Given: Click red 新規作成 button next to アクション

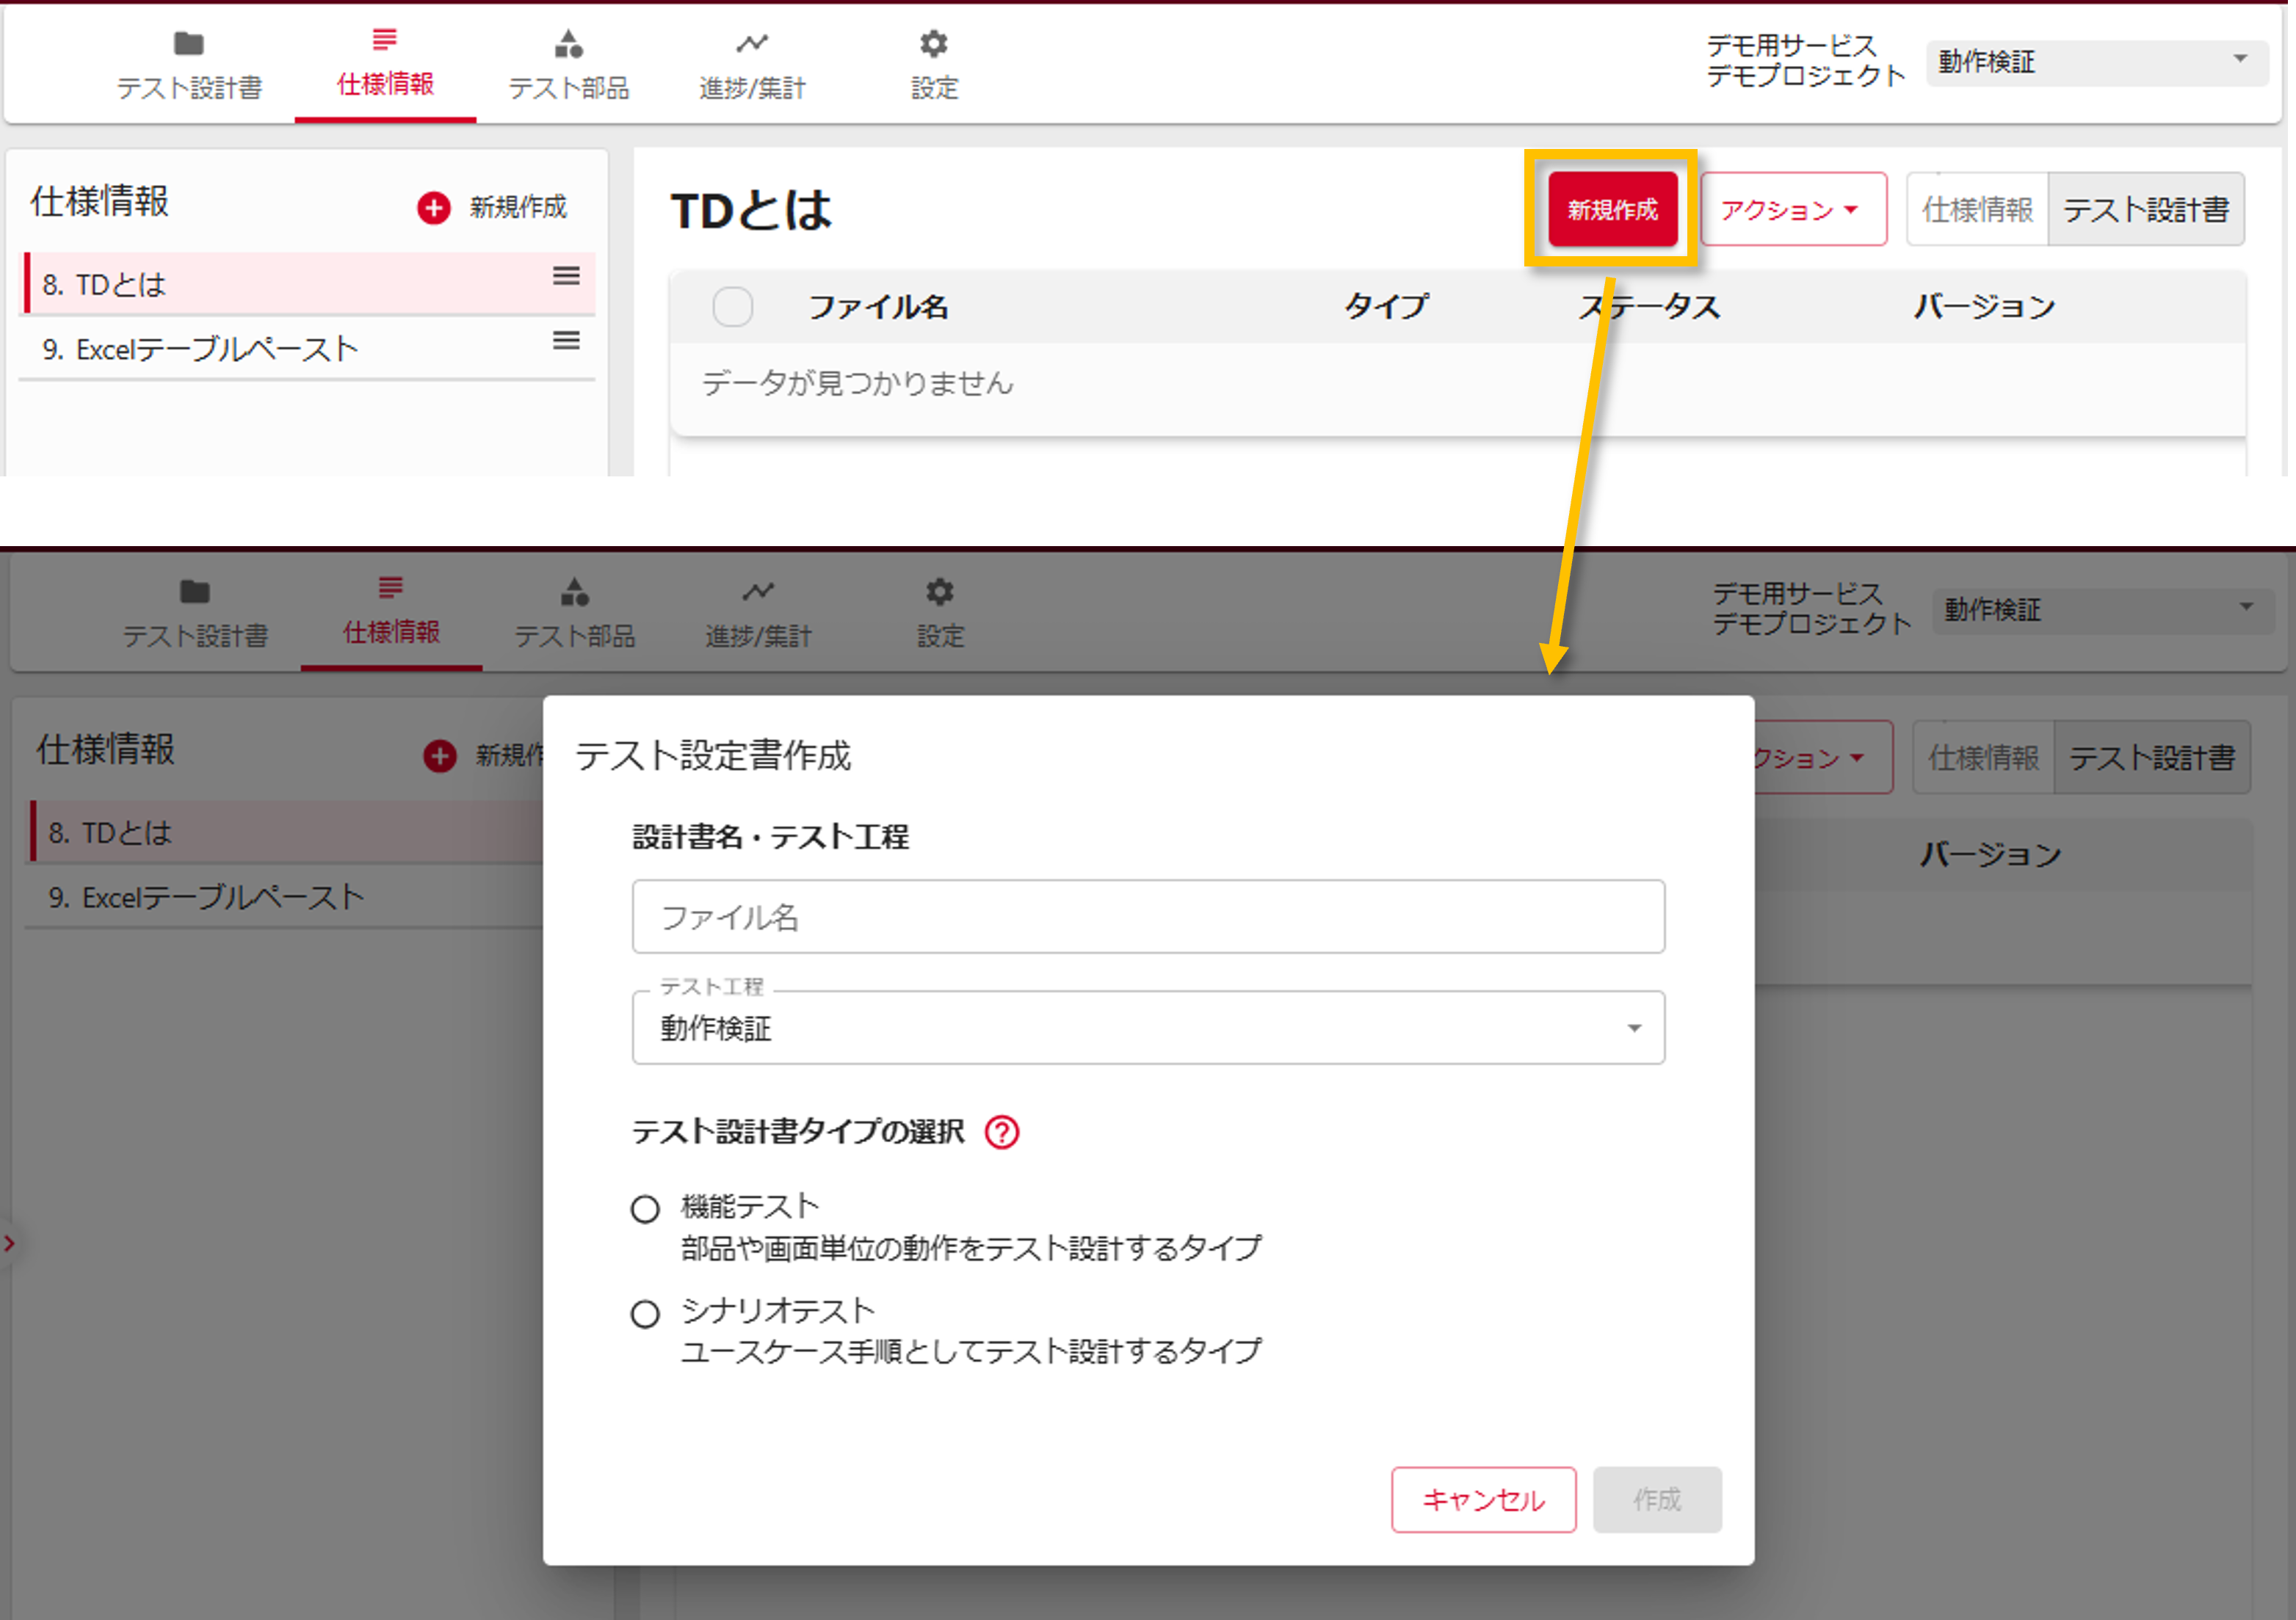Looking at the screenshot, I should pyautogui.click(x=1612, y=209).
